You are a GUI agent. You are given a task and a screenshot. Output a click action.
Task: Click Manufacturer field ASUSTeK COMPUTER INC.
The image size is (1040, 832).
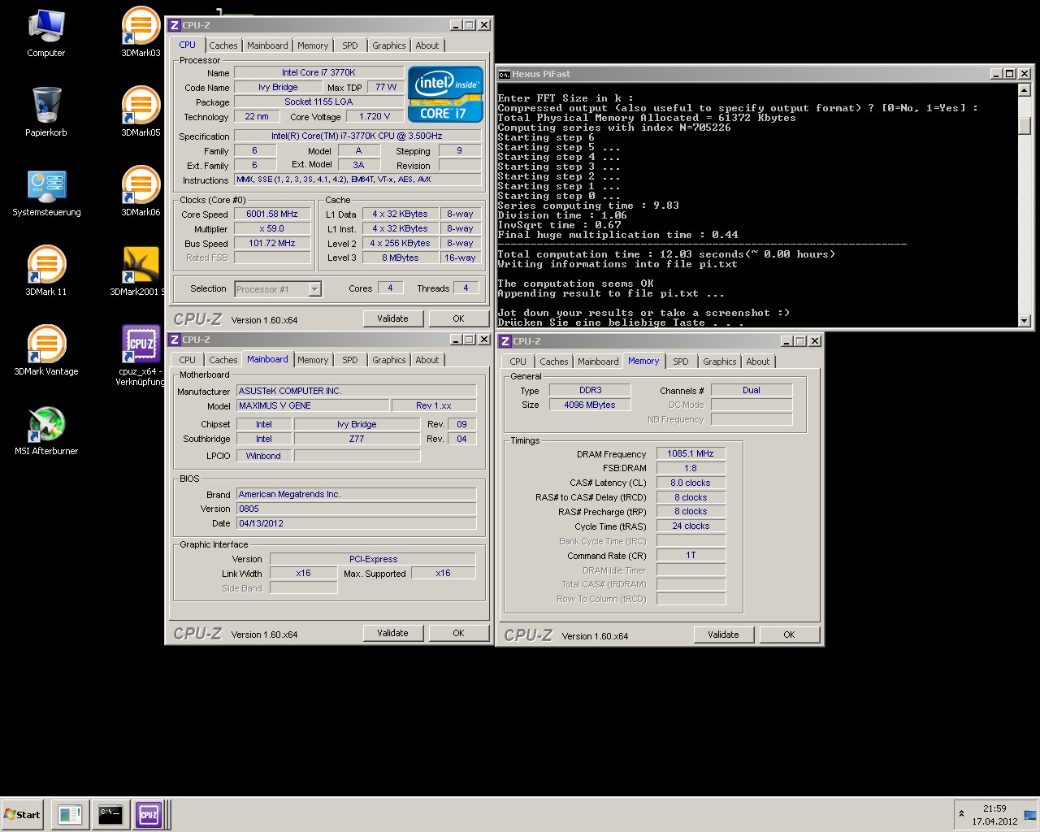[356, 391]
